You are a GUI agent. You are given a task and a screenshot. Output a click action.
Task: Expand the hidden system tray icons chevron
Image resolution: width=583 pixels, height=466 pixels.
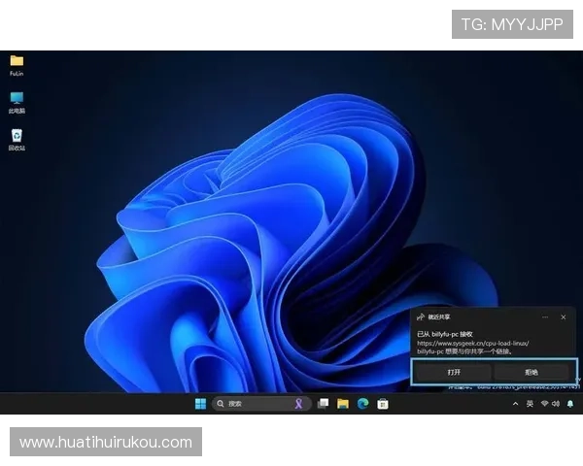tap(516, 404)
